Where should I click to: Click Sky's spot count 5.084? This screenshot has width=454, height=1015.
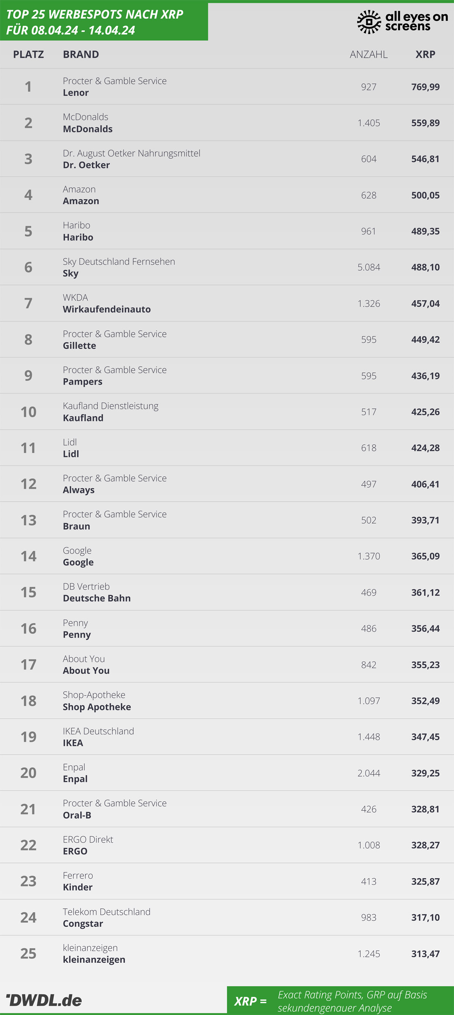point(368,267)
